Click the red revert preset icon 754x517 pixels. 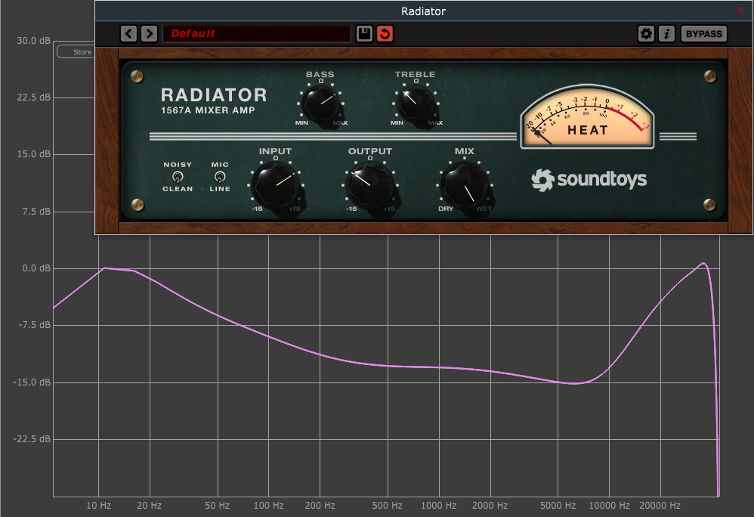point(385,33)
